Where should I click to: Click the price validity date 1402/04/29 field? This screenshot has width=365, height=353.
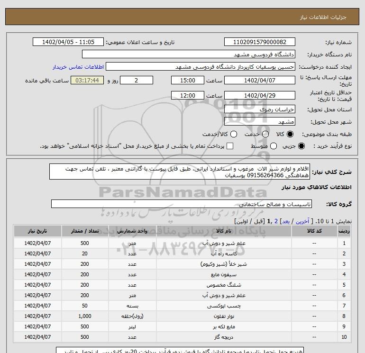pyautogui.click(x=260, y=95)
